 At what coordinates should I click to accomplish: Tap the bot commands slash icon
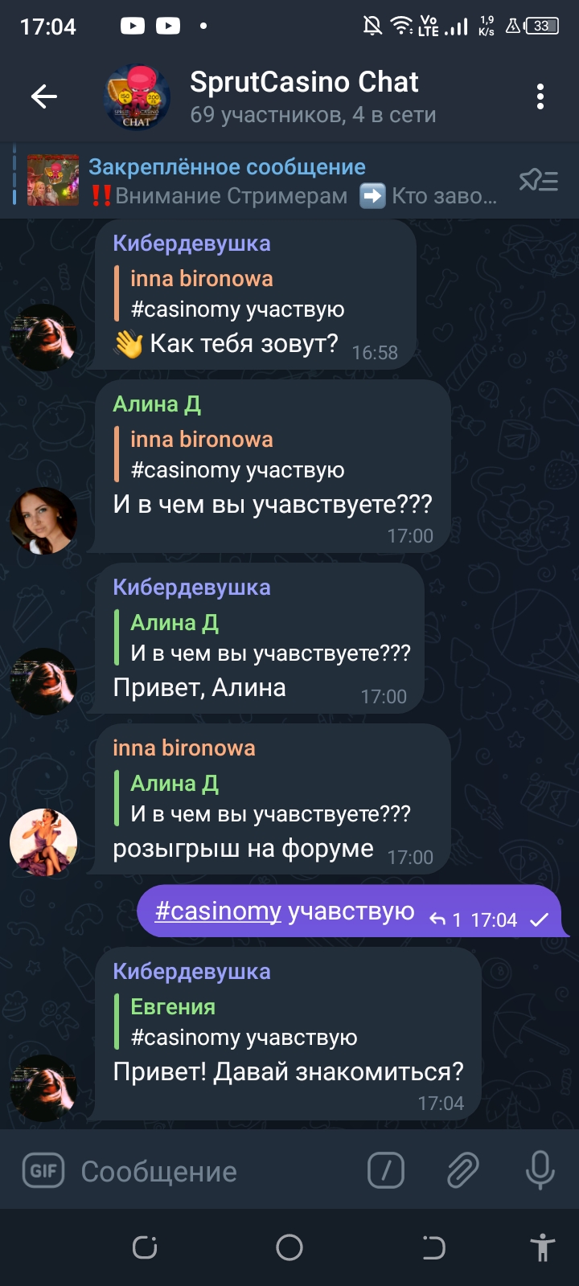[x=386, y=1170]
